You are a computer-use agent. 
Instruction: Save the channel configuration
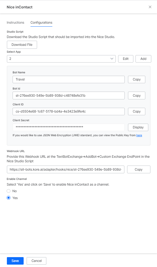(15, 261)
